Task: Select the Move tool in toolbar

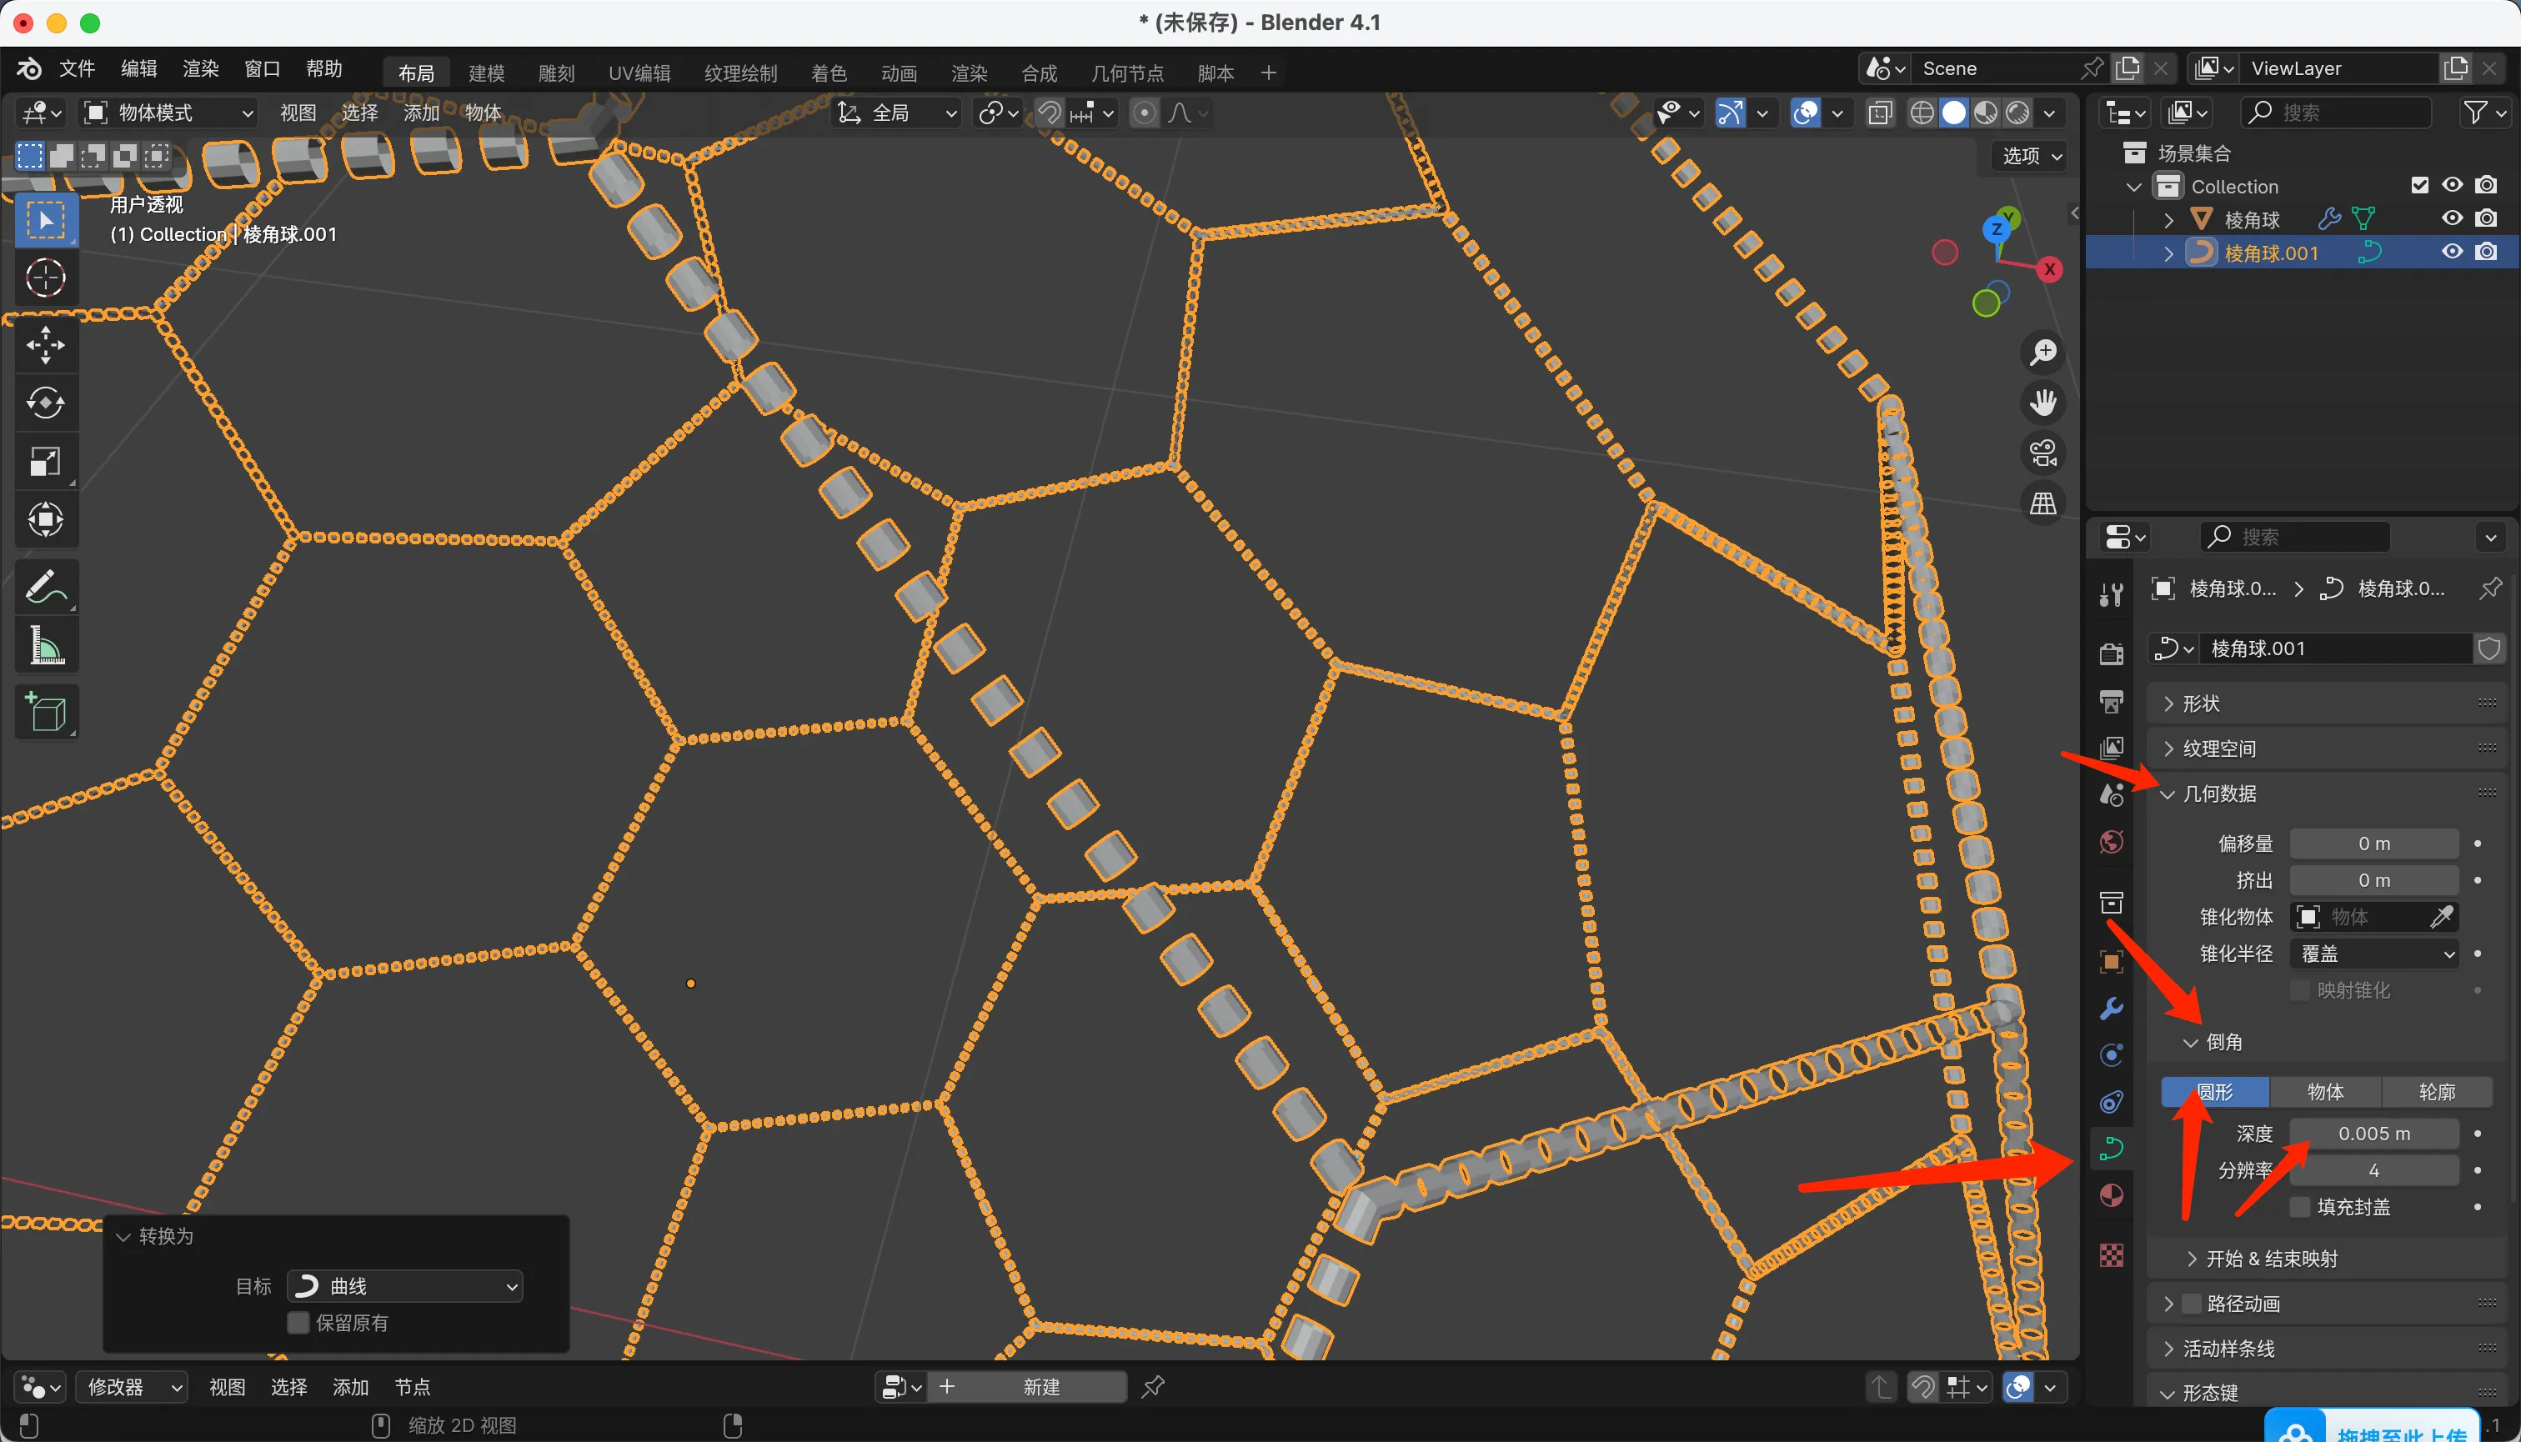Action: point(46,346)
